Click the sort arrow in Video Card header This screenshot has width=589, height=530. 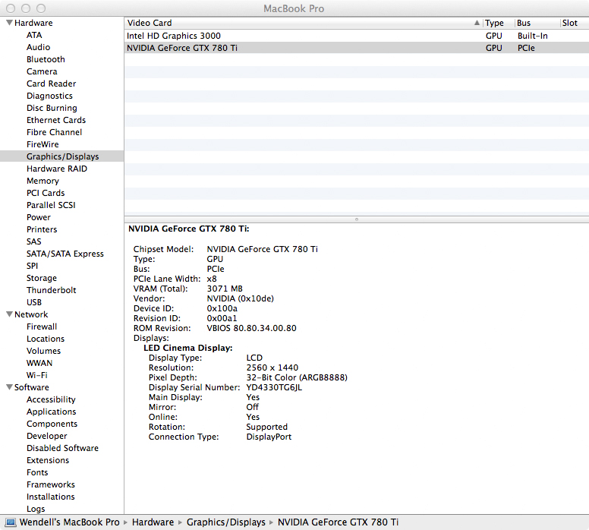coord(477,23)
